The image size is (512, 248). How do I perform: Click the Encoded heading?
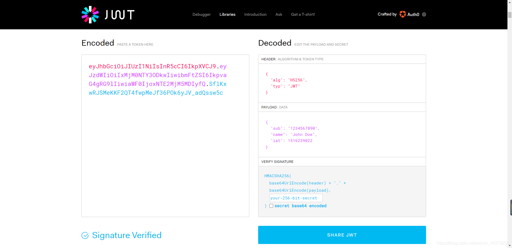click(x=98, y=43)
